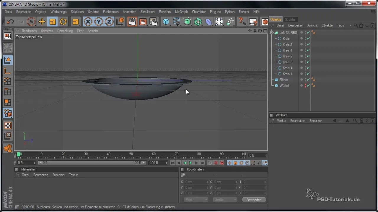This screenshot has height=212, width=378.
Task: Select the Rotate tool in top toolbar
Action: point(63,21)
